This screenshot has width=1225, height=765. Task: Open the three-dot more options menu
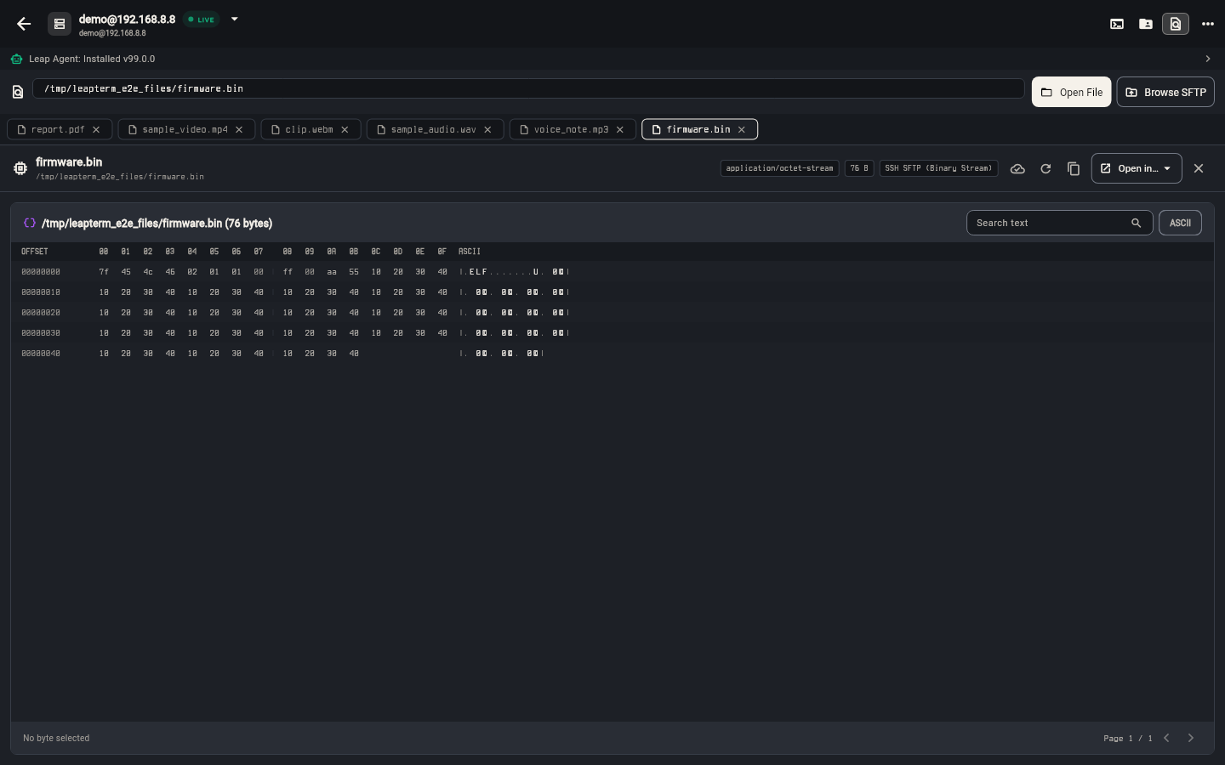[x=1208, y=24]
